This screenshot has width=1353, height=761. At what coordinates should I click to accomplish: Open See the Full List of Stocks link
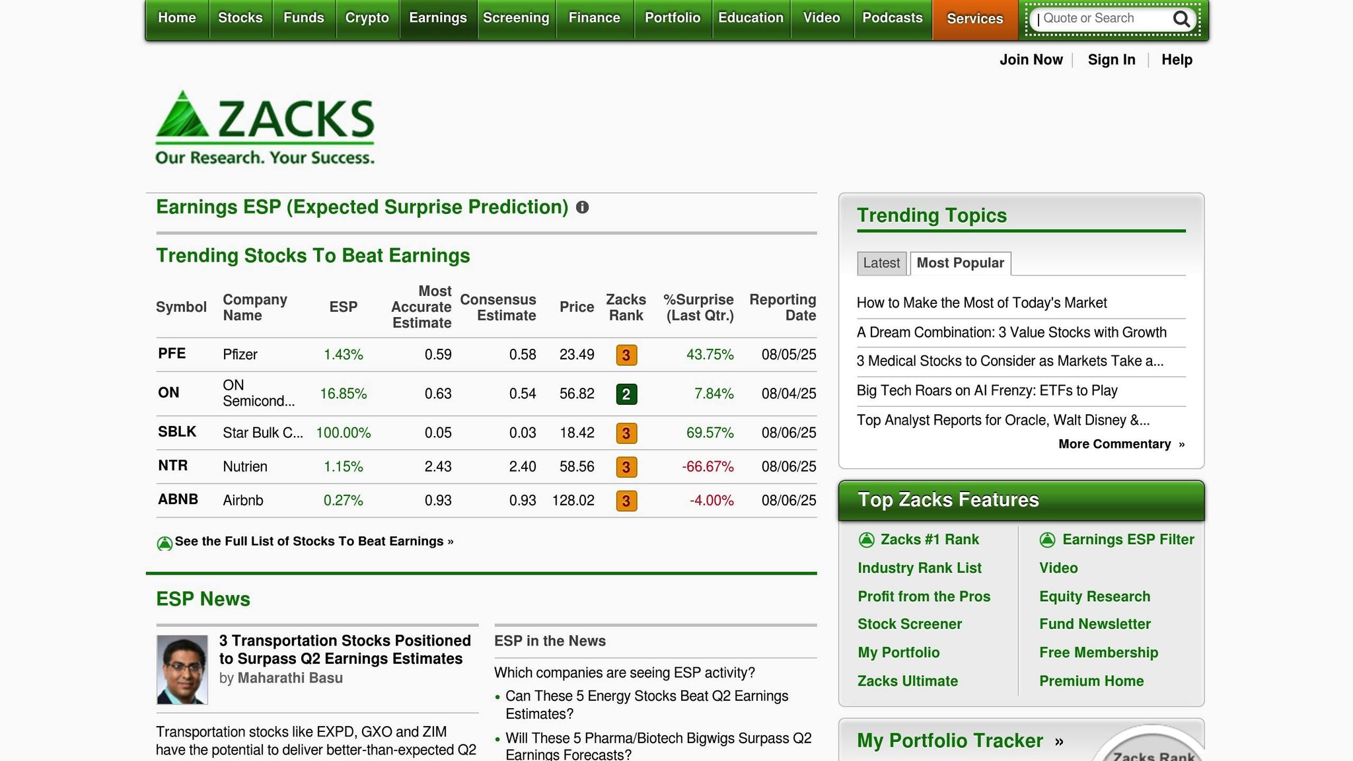point(314,542)
